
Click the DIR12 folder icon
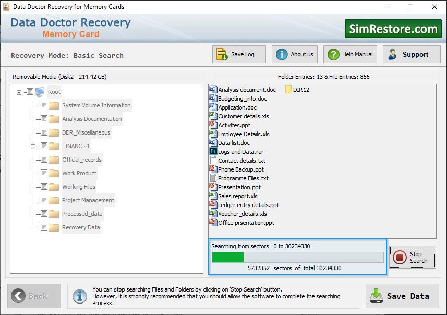[x=288, y=90]
